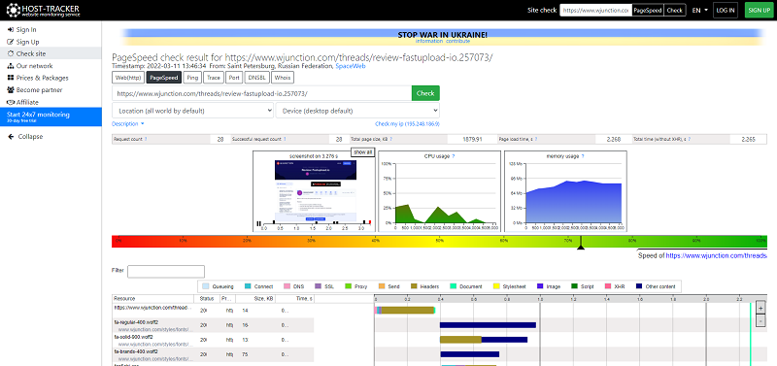
Task: Click help icon next to Successful request count
Action: click(x=285, y=140)
